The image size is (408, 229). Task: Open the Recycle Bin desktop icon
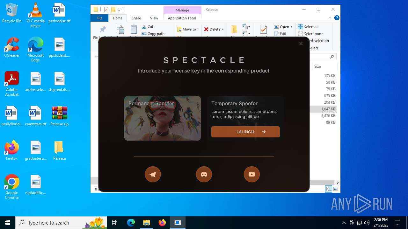pyautogui.click(x=12, y=13)
